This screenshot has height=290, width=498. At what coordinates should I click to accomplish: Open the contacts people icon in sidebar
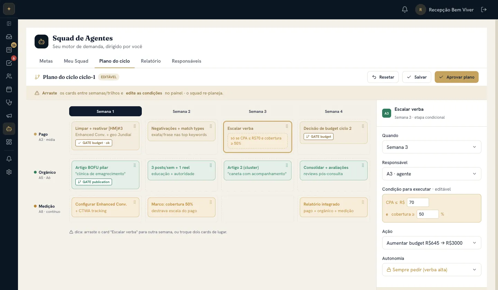point(9,76)
